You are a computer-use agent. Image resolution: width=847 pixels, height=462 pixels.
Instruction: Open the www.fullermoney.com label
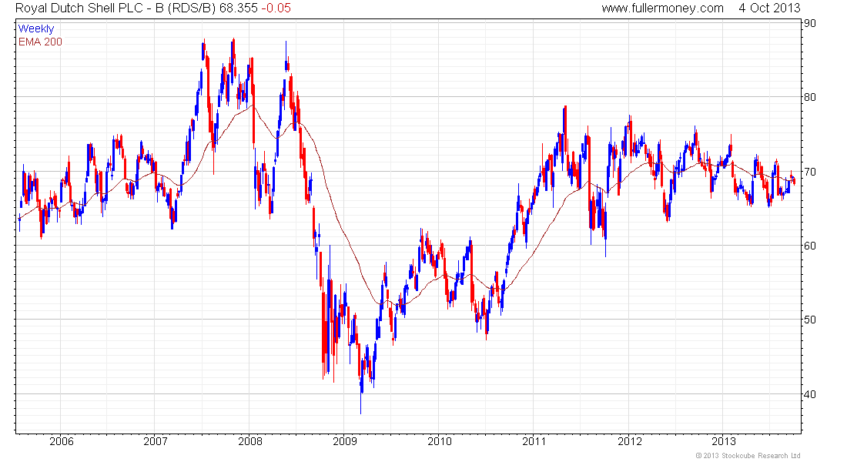[662, 8]
